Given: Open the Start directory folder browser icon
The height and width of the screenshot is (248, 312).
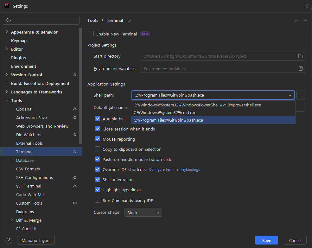Looking at the screenshot, I should pyautogui.click(x=300, y=56).
